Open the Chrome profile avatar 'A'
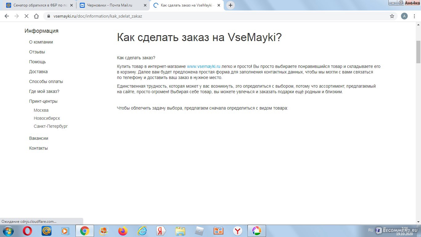The height and width of the screenshot is (237, 421). [404, 16]
